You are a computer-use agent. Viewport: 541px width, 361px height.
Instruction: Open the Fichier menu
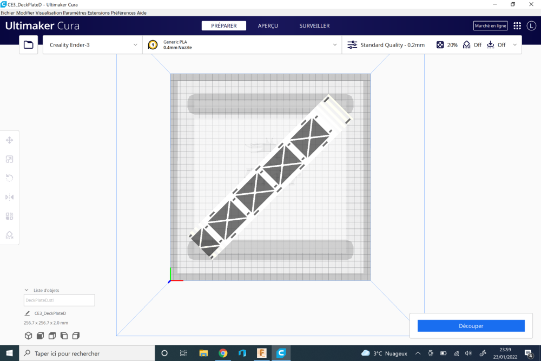click(x=8, y=13)
